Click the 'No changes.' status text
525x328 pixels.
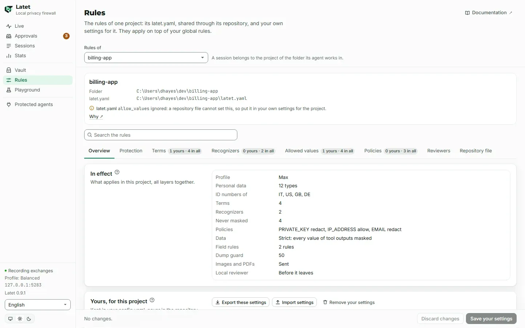pyautogui.click(x=98, y=319)
